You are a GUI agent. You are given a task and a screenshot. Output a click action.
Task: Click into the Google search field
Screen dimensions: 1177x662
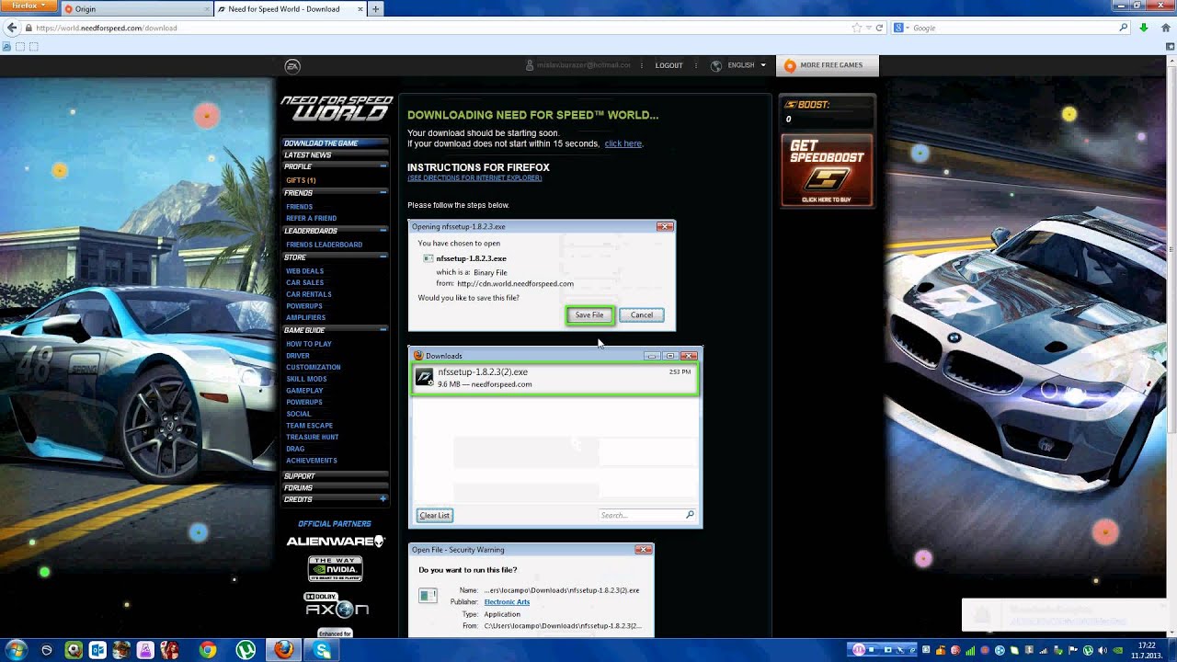[1011, 28]
